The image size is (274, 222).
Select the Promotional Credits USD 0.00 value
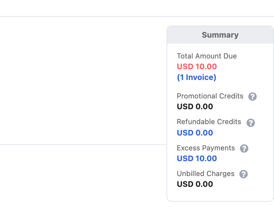tap(195, 107)
